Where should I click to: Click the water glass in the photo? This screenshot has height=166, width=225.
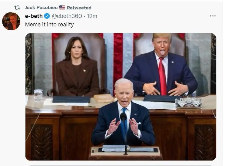pyautogui.click(x=38, y=95)
